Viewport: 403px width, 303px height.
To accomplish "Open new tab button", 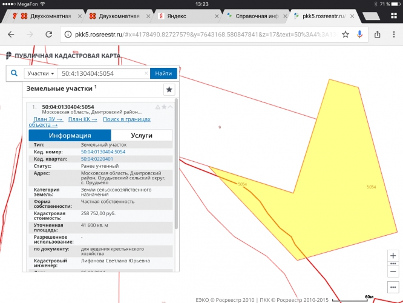I will click(x=371, y=16).
